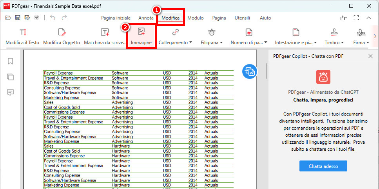The image size is (379, 189).
Task: Select the Modifica Oggetto tool
Action: coord(62,36)
